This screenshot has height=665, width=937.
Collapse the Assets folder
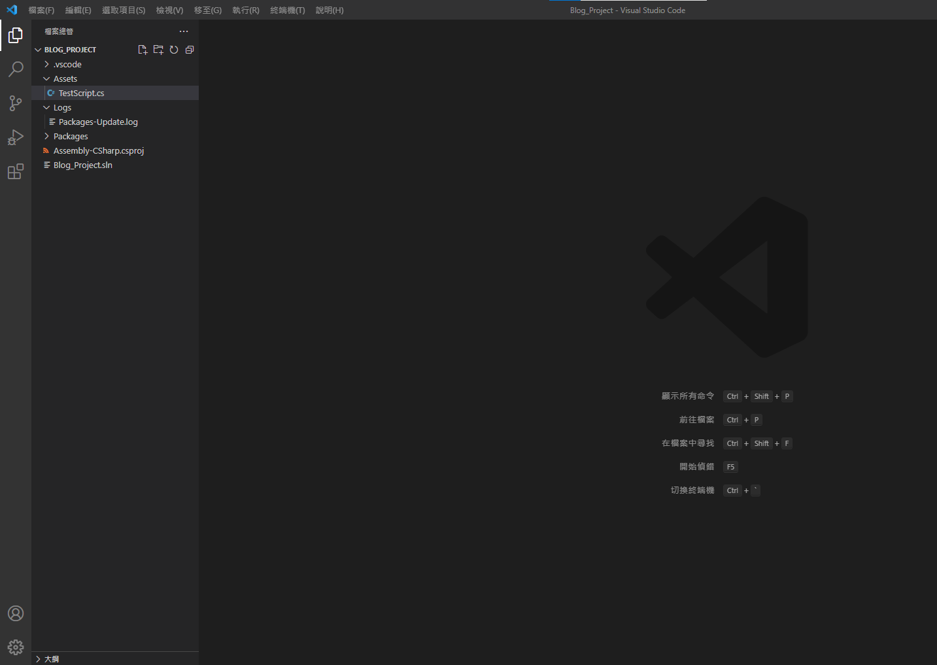[x=64, y=78]
